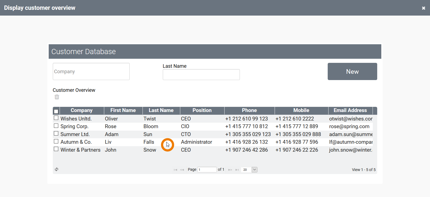
Task: Go to first page icon
Action: click(175, 170)
